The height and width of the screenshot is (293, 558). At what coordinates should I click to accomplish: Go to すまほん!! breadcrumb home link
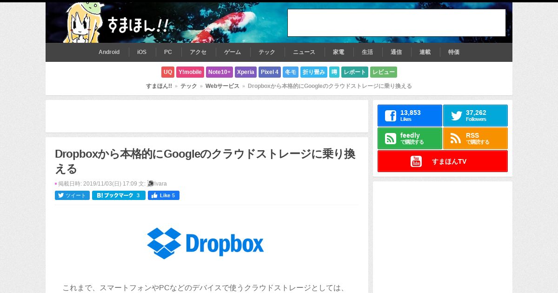coord(159,86)
